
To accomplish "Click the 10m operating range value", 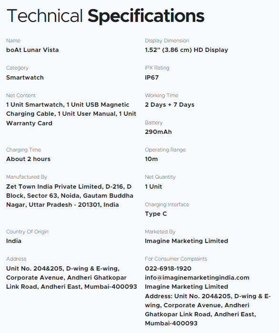I will coord(151,159).
